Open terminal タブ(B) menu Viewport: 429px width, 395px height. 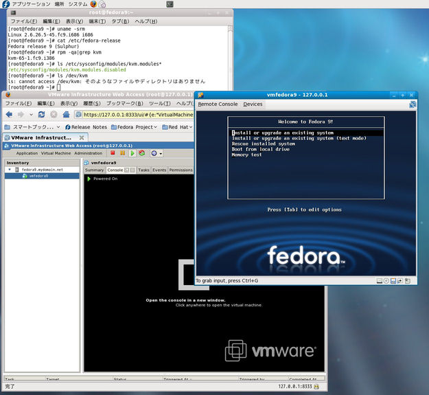tap(120, 21)
